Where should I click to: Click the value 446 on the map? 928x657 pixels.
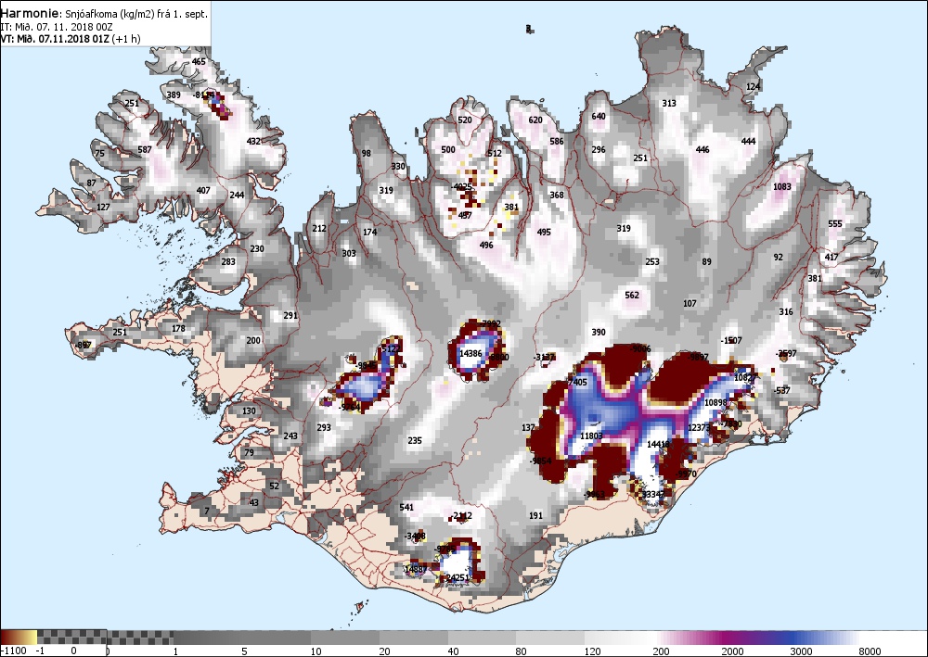pos(702,149)
